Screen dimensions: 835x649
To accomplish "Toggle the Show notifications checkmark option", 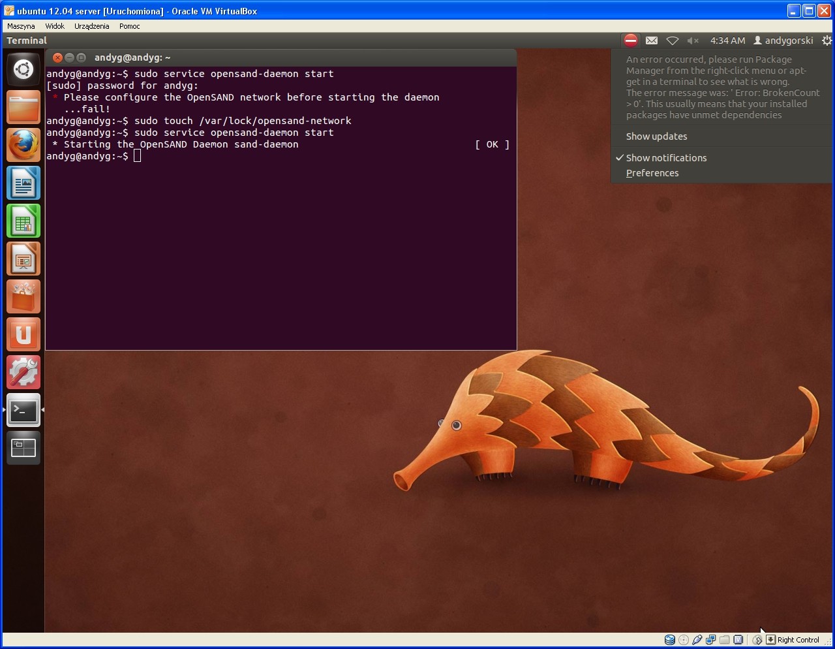I will click(665, 158).
